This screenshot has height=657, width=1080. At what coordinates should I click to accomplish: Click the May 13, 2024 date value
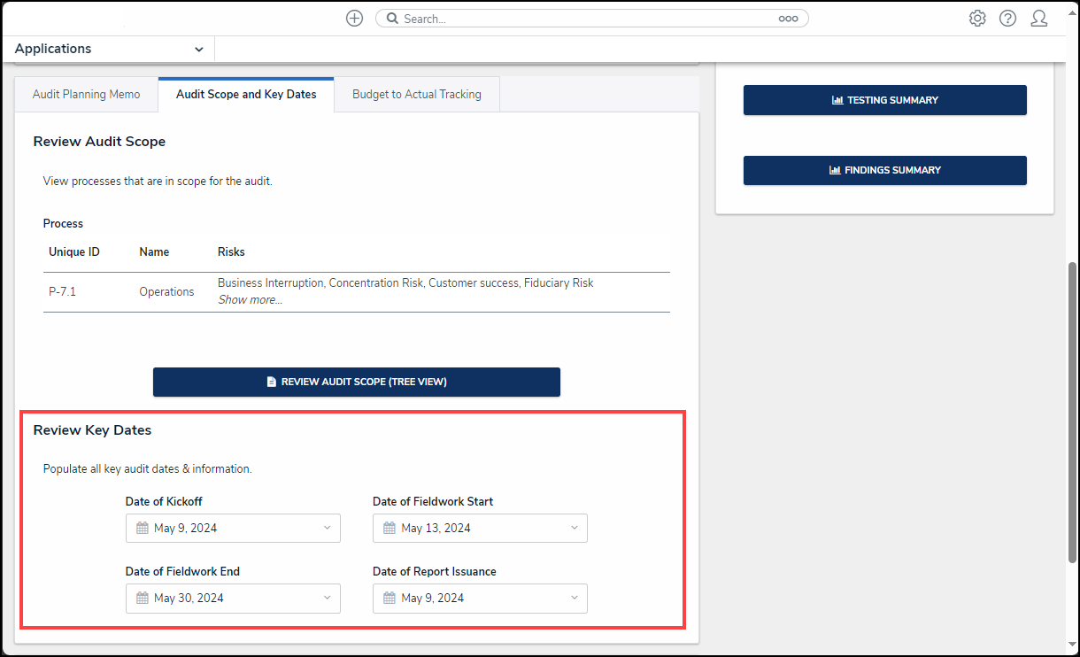[x=436, y=528]
